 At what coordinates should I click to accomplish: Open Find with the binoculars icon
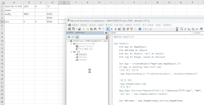(95, 29)
